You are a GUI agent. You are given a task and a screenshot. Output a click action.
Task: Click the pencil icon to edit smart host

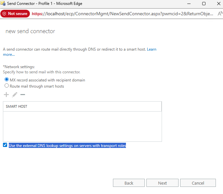pos(15,95)
